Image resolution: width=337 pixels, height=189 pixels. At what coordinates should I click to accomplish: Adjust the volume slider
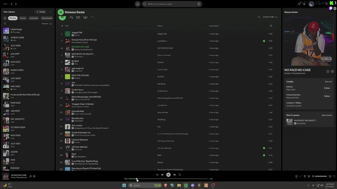pos(321,176)
